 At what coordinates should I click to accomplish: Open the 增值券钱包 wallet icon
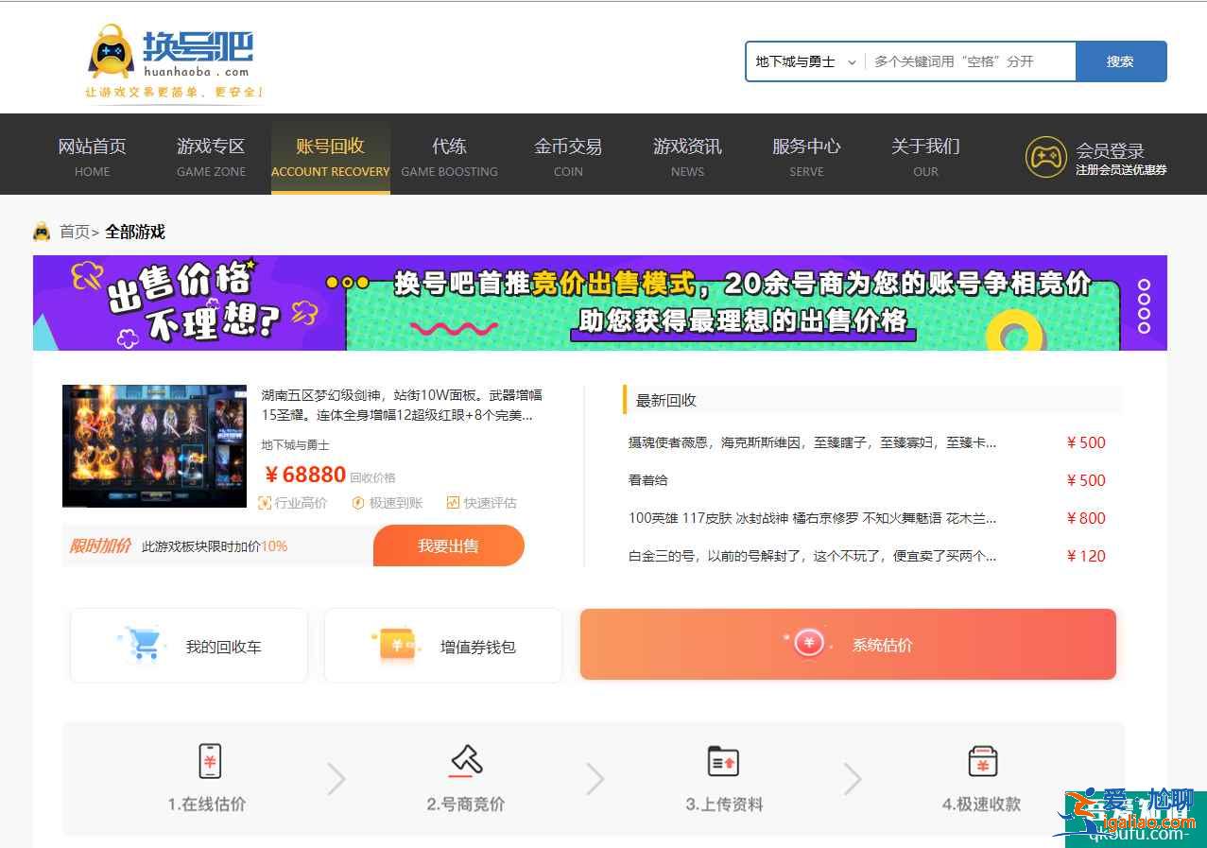[x=396, y=643]
